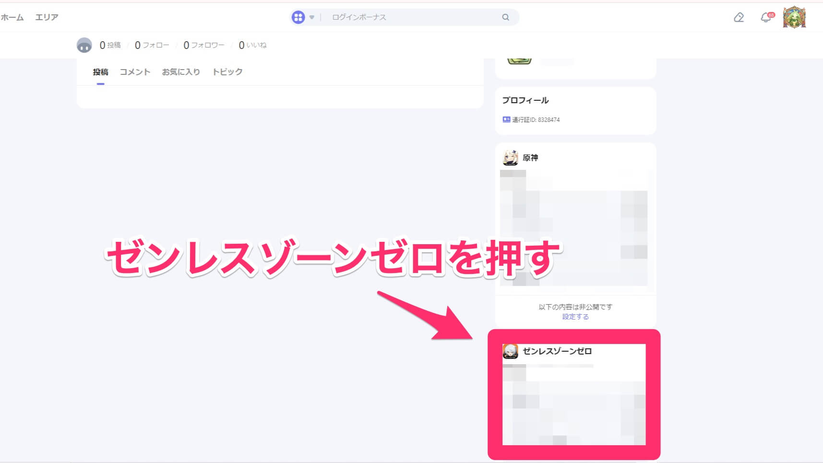The image size is (823, 463).
Task: Switch to the コメント tab
Action: coord(134,71)
